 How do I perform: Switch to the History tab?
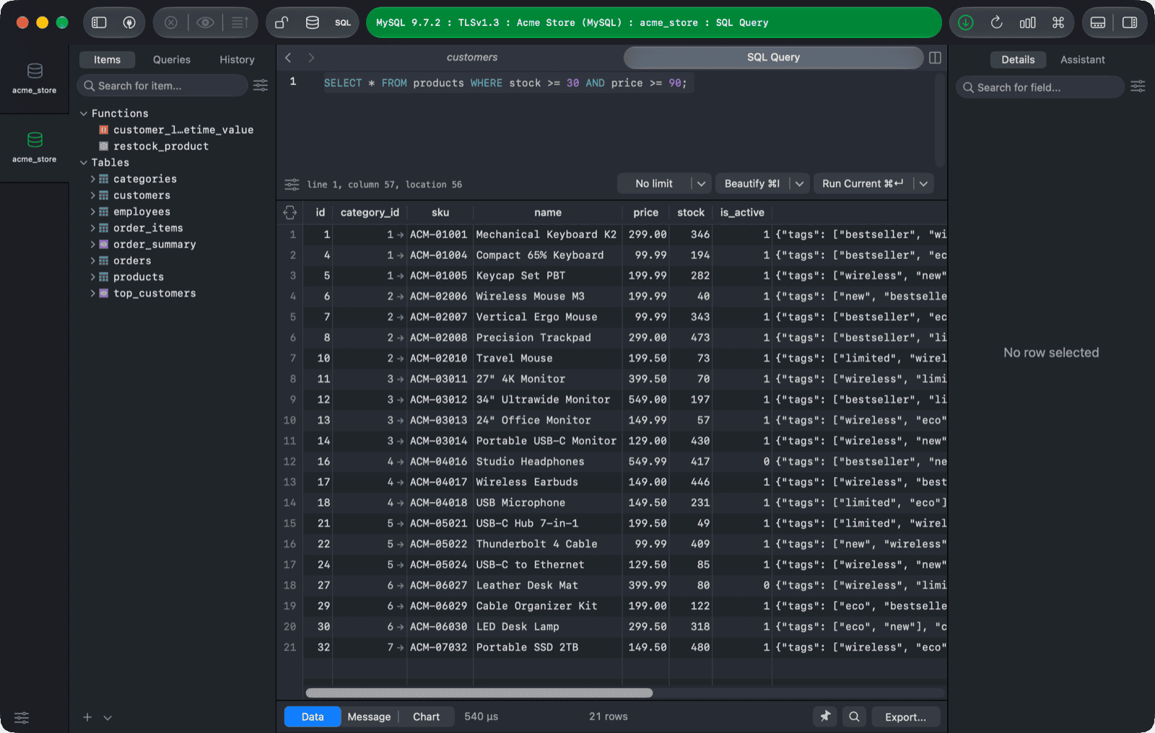[x=237, y=60]
